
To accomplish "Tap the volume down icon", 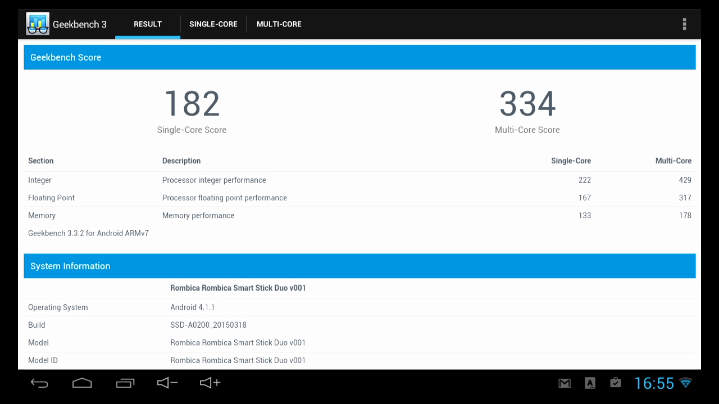I will tap(167, 383).
